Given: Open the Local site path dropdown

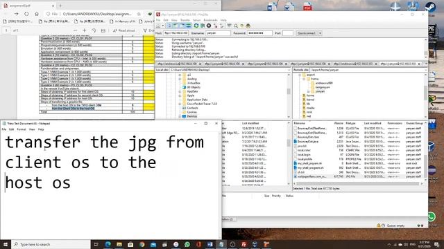Looking at the screenshot, I should coord(289,70).
